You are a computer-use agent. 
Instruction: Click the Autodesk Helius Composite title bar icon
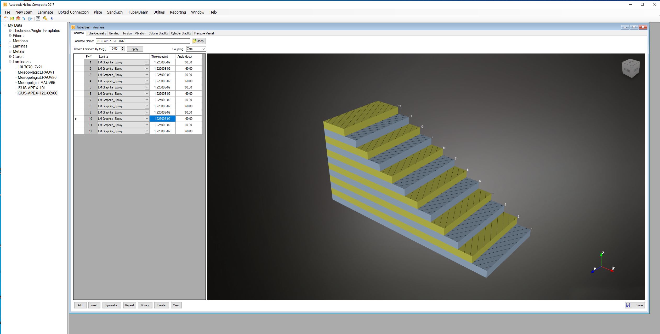pos(5,4)
